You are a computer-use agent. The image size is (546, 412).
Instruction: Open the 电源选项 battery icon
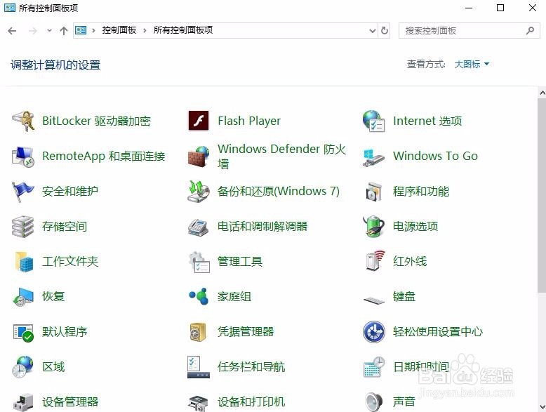tap(373, 227)
